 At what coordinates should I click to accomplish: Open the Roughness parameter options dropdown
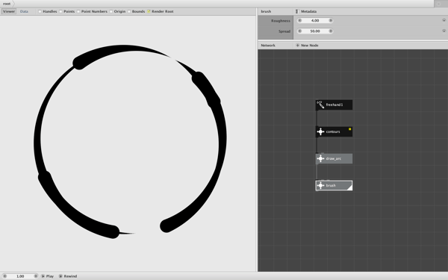[444, 20]
